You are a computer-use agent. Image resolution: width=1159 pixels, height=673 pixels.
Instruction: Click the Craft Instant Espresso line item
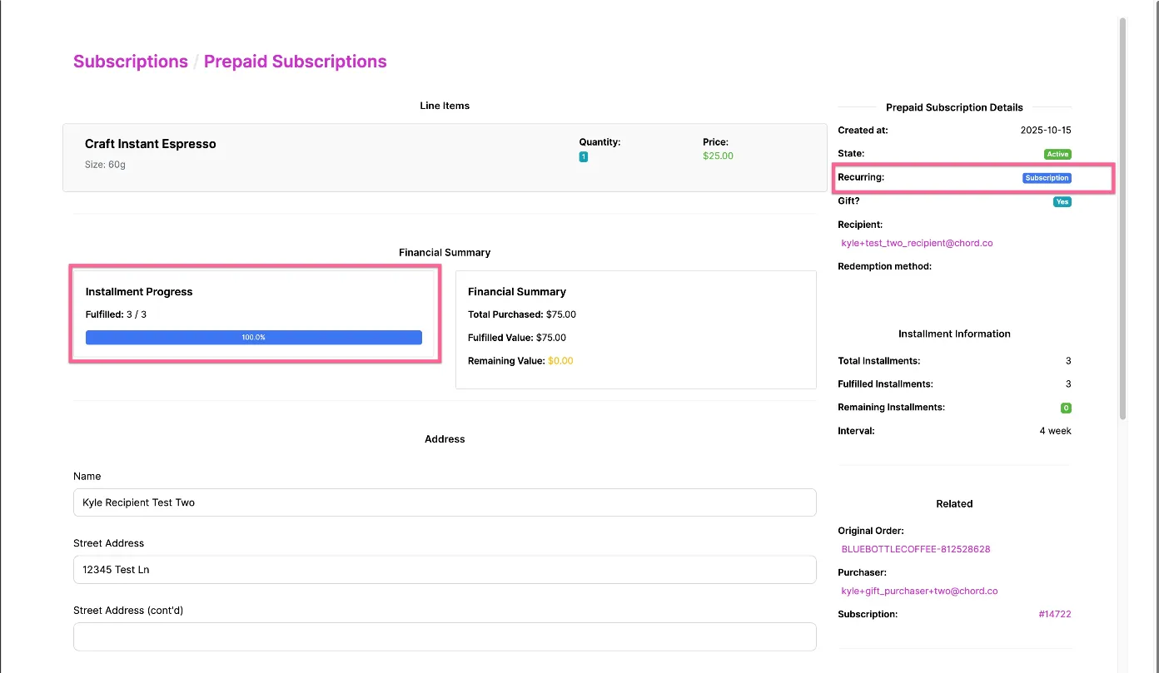(x=445, y=158)
